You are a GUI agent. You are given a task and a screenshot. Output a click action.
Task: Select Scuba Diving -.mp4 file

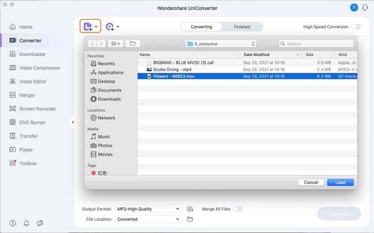click(247, 69)
